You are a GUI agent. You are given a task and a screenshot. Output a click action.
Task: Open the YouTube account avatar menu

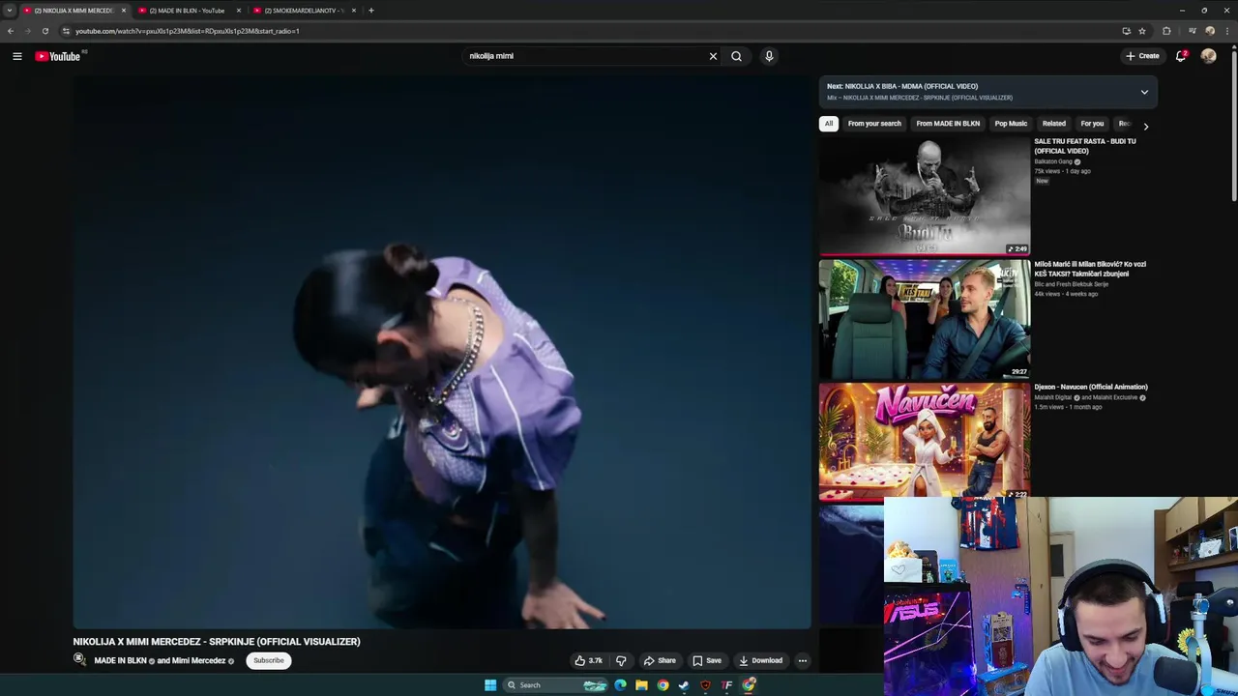pos(1208,56)
